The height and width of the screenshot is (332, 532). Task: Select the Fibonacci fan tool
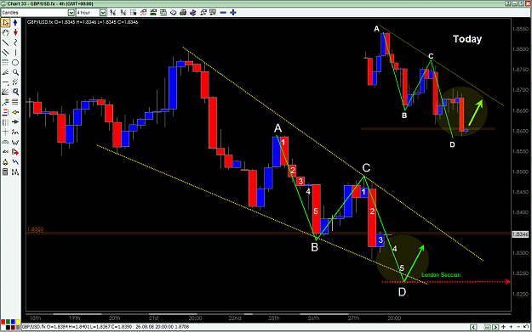(5, 72)
